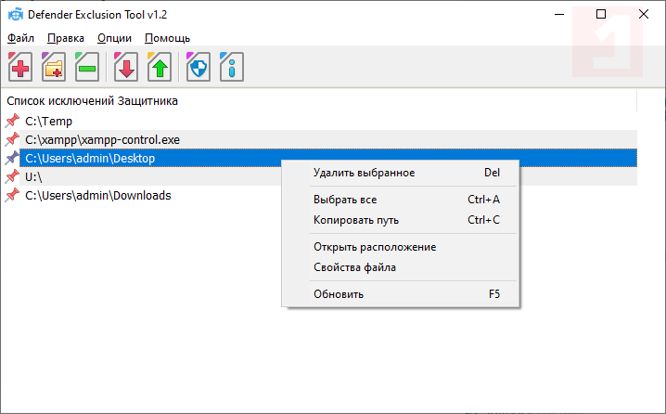Open Свойства файла from context menu

[401, 267]
